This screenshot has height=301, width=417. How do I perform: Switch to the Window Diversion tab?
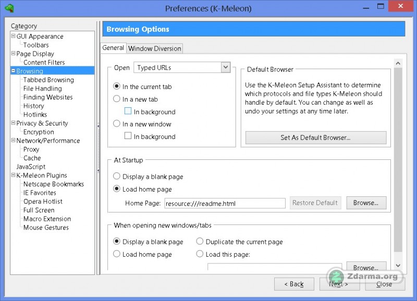(154, 48)
